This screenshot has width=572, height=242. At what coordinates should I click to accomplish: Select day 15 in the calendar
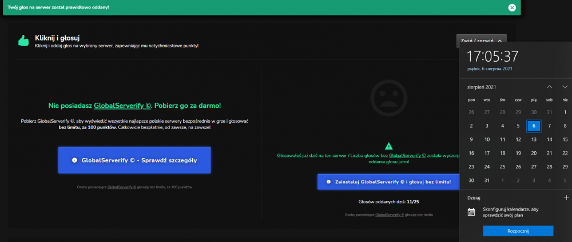[565, 139]
